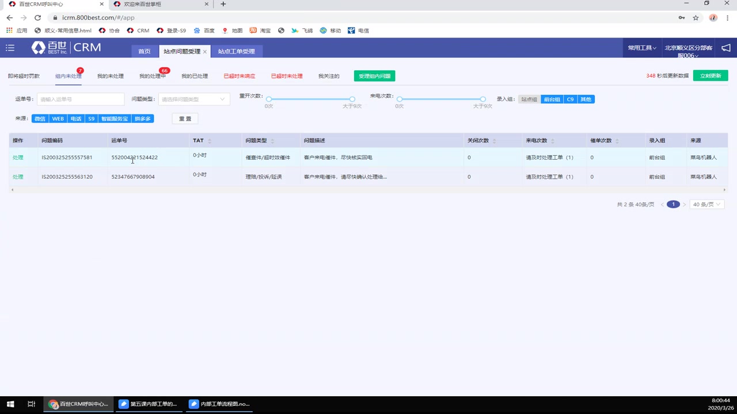Sort table by 催单次数 column arrows

[617, 141]
